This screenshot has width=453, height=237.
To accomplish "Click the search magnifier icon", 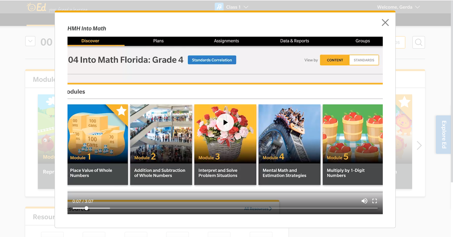I will (419, 43).
